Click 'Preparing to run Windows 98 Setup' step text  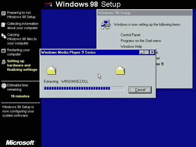coord(21,15)
